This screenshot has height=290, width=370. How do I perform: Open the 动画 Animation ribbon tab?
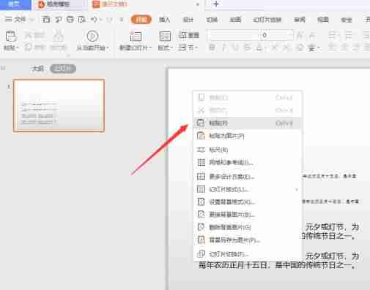[235, 20]
